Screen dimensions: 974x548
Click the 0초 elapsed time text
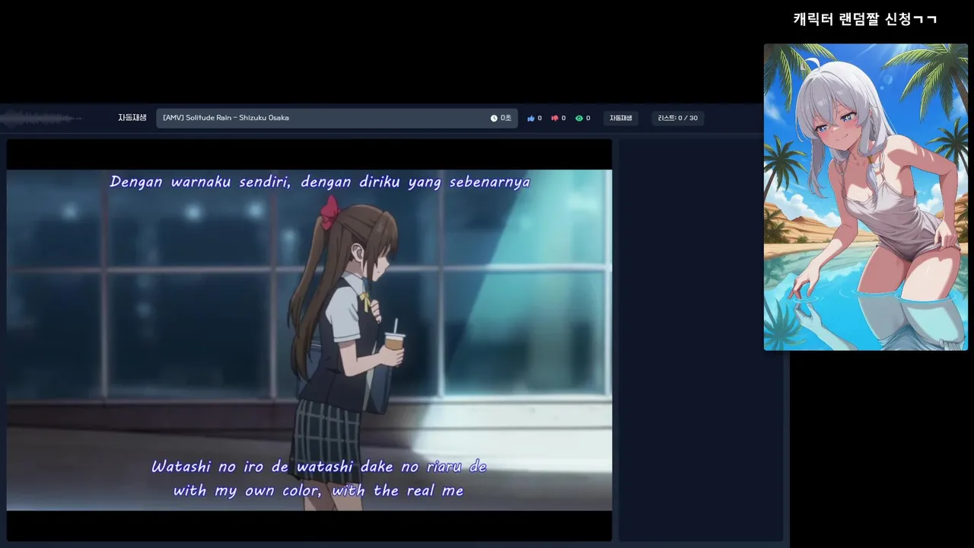click(506, 118)
